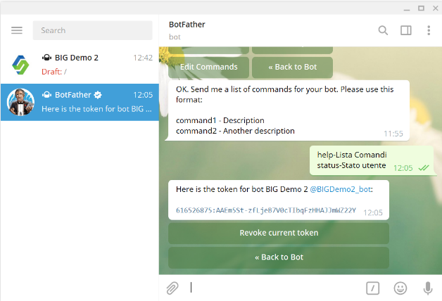Click the message text input area

pos(273,288)
